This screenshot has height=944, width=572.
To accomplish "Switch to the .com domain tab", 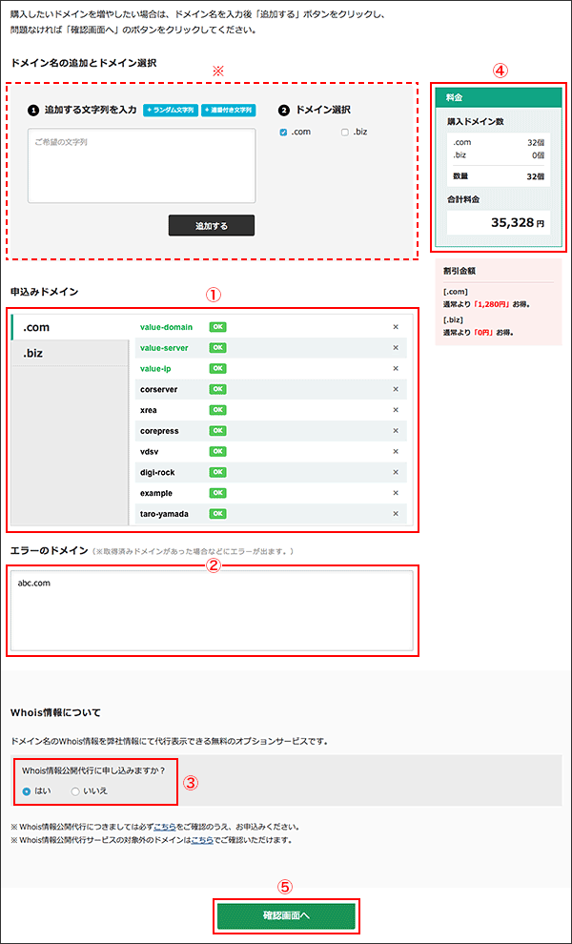I will pyautogui.click(x=69, y=327).
